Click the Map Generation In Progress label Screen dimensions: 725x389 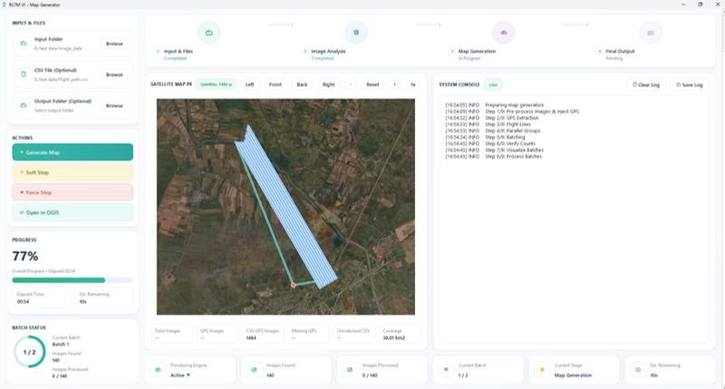click(469, 58)
